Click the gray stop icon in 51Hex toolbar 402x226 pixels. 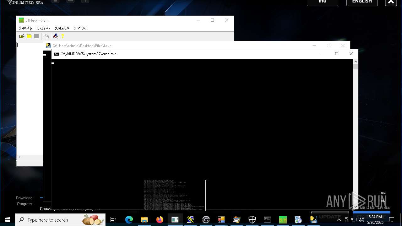36,36
